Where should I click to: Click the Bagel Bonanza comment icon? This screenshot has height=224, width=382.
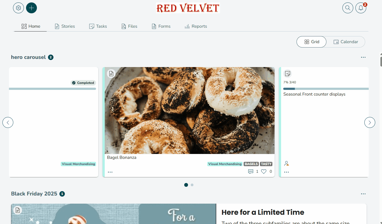click(251, 172)
